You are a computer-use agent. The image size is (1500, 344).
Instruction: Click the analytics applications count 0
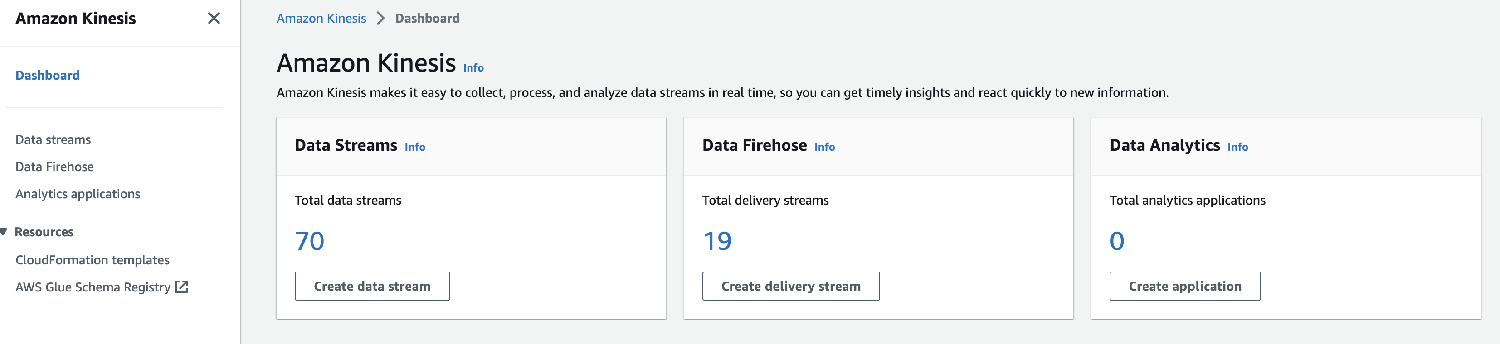(1117, 241)
